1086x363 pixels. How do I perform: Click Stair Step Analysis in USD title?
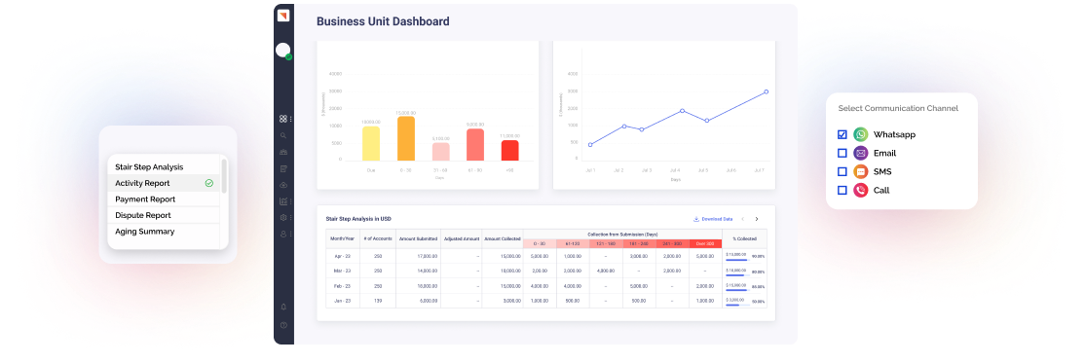pos(358,219)
